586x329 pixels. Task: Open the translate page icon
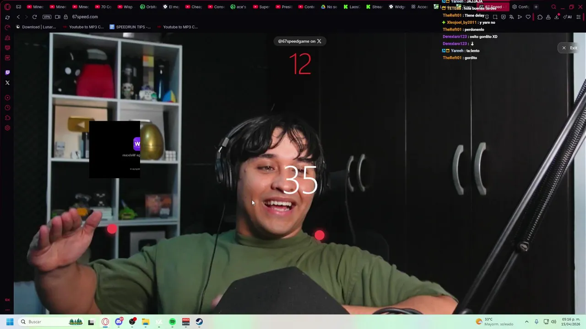coord(511,17)
